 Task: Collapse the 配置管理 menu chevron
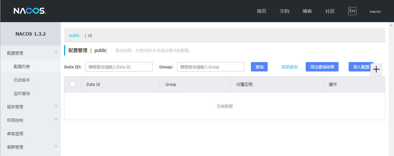point(56,52)
